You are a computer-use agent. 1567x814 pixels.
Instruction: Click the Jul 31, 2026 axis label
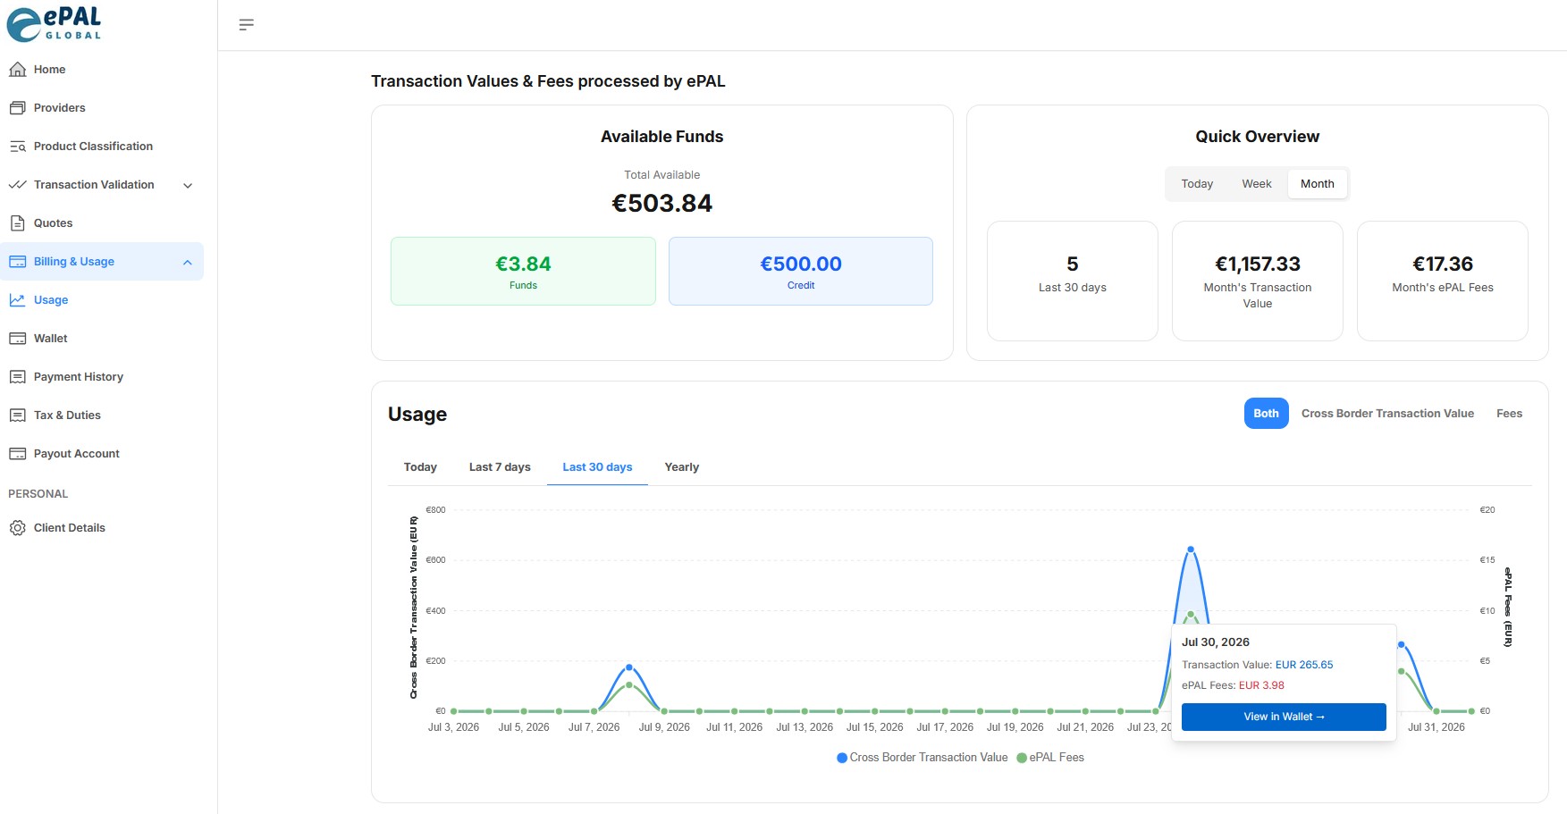pos(1436,727)
